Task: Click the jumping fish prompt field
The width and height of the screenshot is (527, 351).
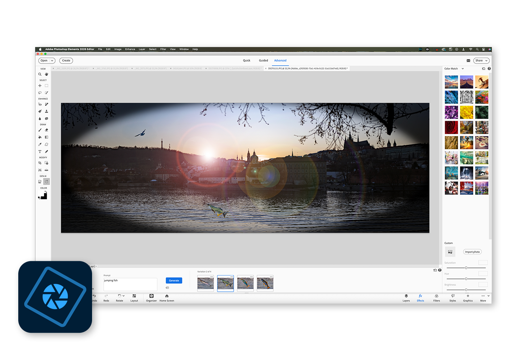Action: [x=130, y=284]
